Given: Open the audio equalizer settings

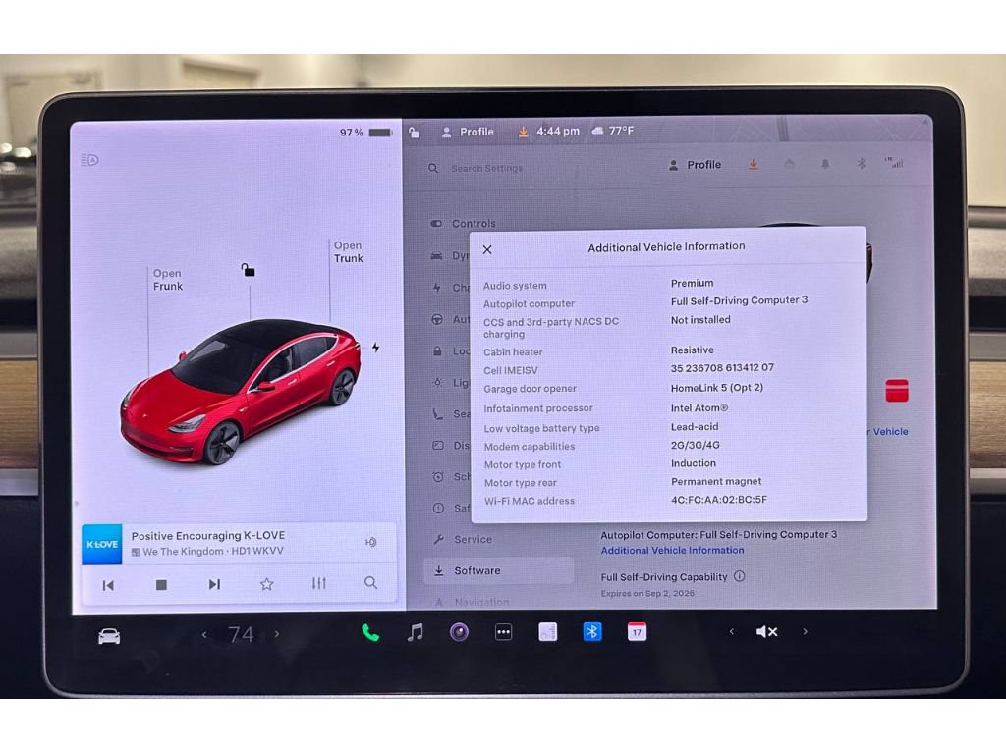Looking at the screenshot, I should click(319, 583).
